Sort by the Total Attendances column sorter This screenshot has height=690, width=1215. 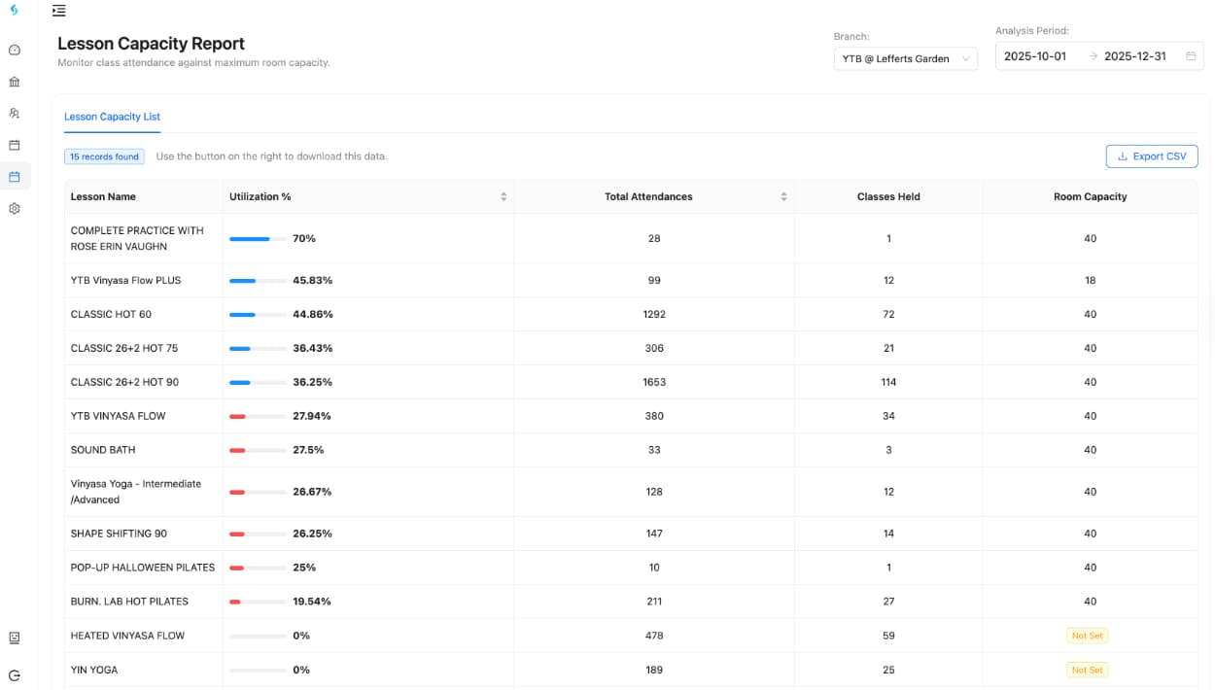(x=783, y=196)
